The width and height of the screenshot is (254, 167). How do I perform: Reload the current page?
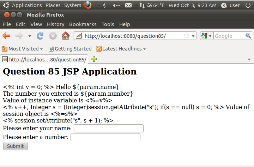[x=40, y=36]
